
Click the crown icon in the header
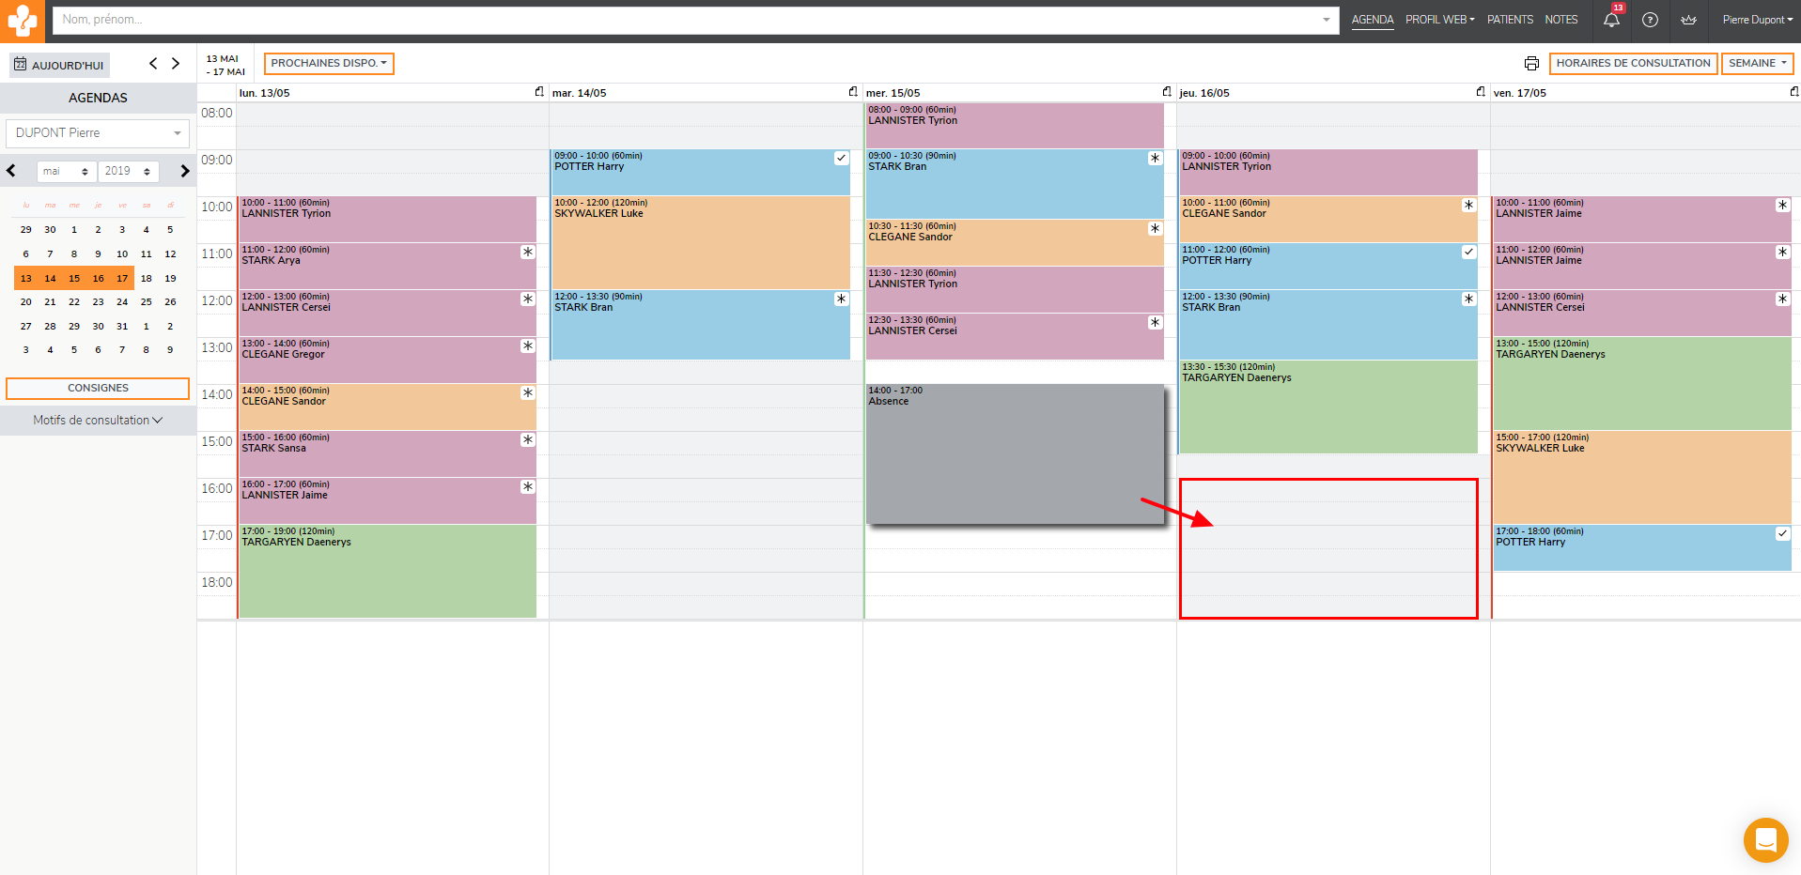point(1688,20)
